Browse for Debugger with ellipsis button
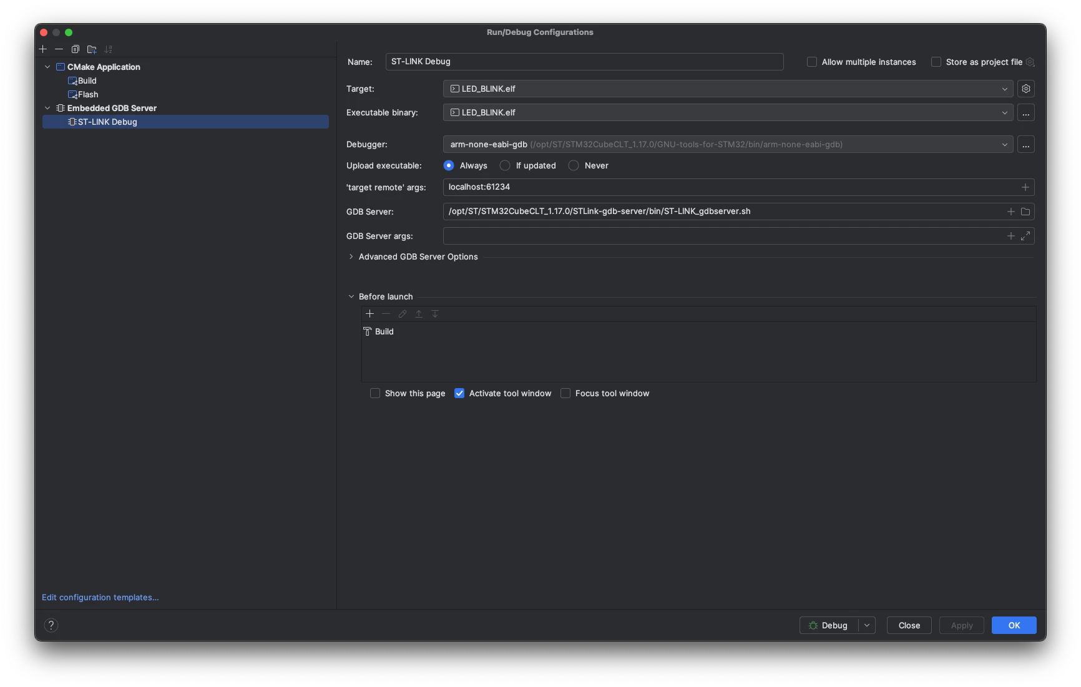The height and width of the screenshot is (687, 1081). [x=1026, y=144]
